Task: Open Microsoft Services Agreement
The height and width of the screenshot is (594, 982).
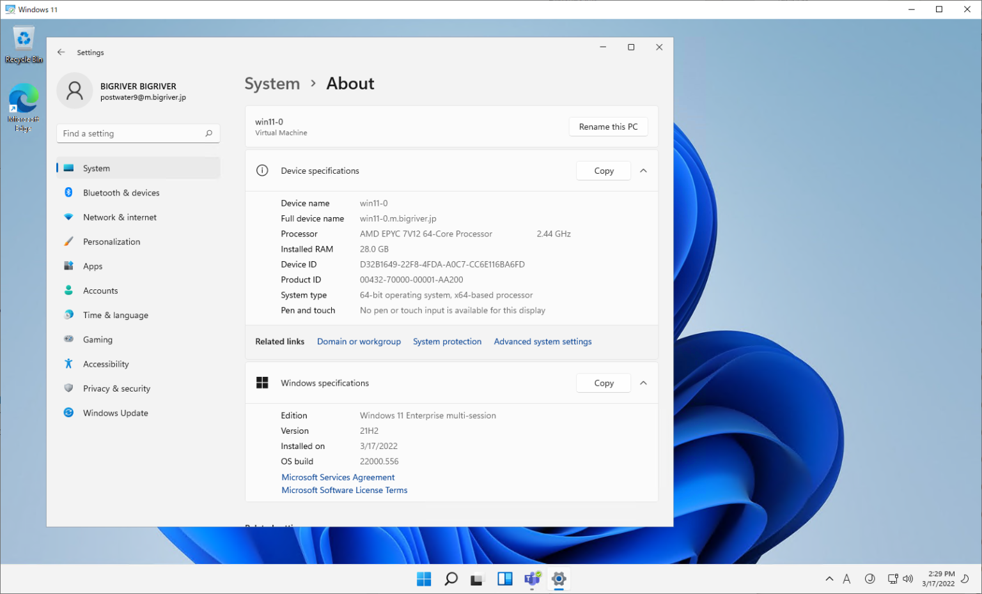Action: click(338, 477)
